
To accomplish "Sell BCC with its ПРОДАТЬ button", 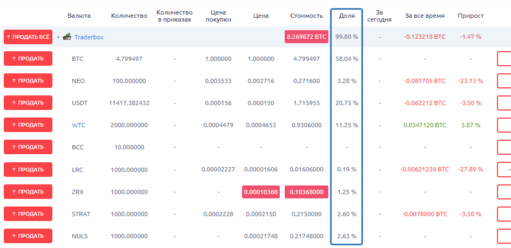I will [28, 147].
